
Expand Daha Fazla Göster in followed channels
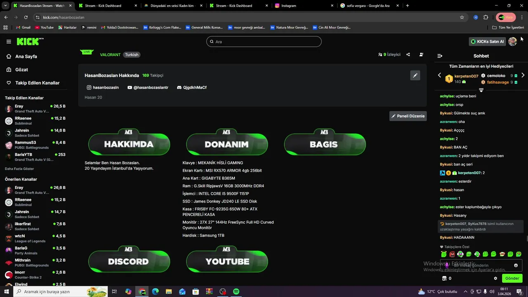[x=19, y=169]
